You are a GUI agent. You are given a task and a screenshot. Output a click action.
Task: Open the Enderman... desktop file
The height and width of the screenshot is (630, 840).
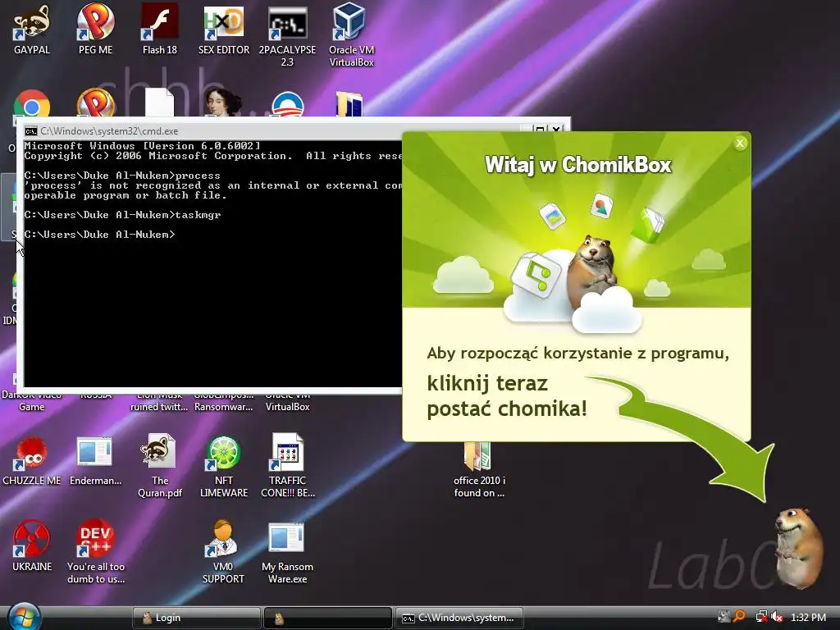click(95, 461)
